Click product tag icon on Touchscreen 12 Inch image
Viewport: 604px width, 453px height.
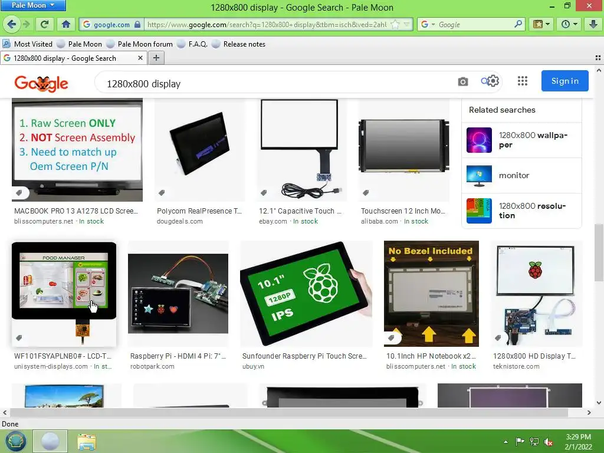[366, 193]
